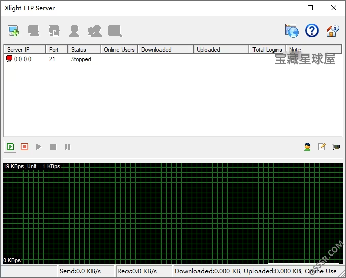The height and width of the screenshot is (278, 346).
Task: Click the 0 KBps graph baseline label
Action: 12,260
